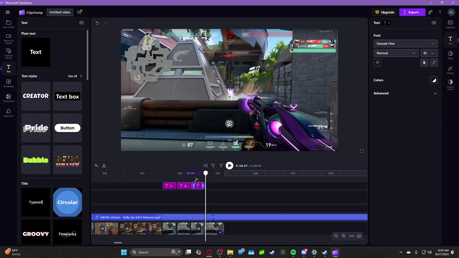
Task: Collapse the properties panel
Action: pos(434,23)
